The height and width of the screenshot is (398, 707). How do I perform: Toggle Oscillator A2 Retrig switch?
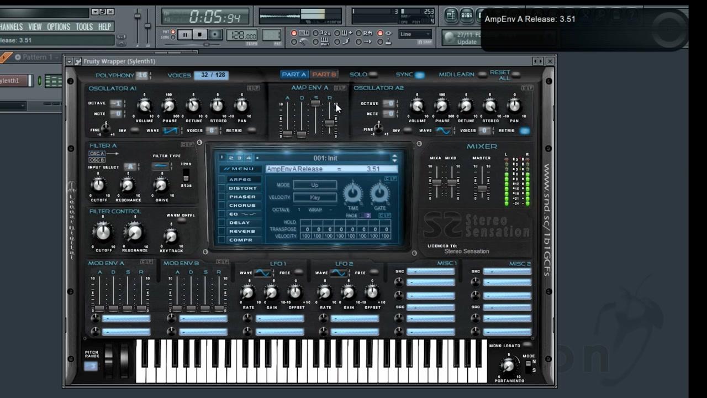coord(524,131)
